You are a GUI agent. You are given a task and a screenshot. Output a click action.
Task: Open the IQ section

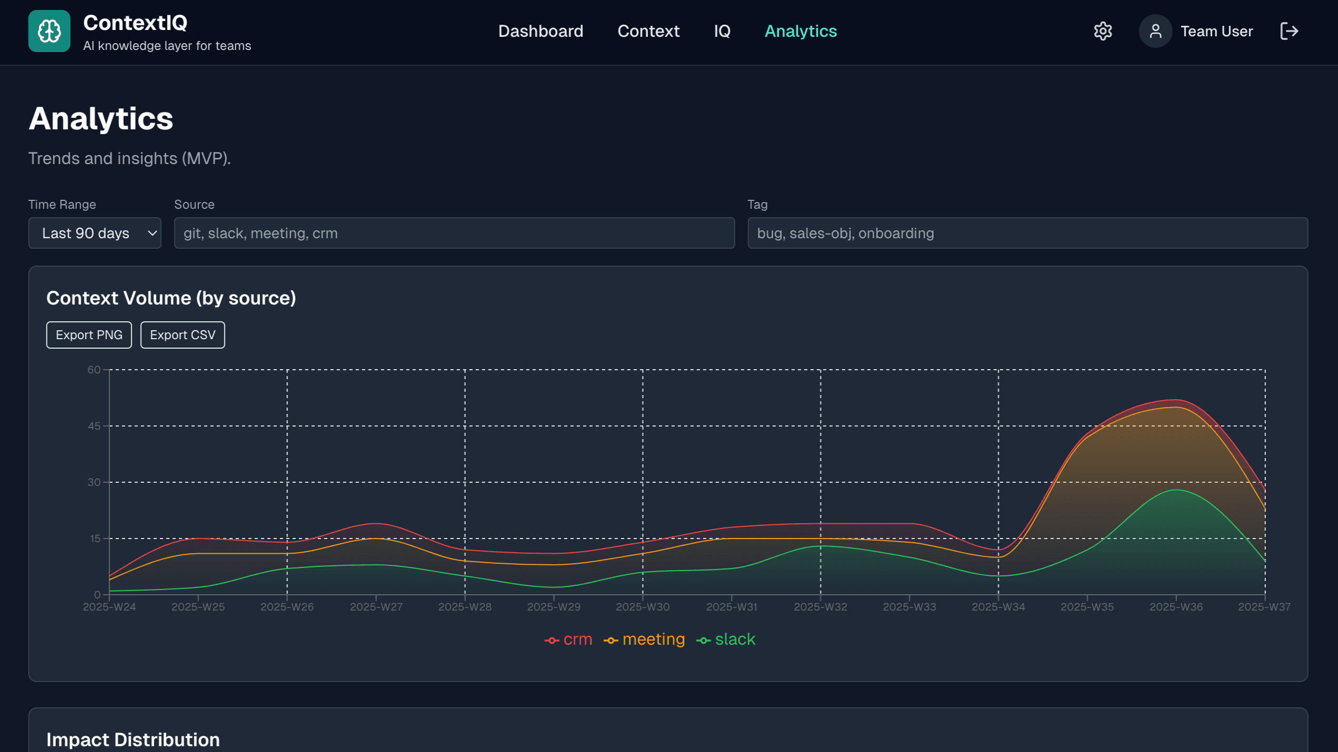coord(721,31)
